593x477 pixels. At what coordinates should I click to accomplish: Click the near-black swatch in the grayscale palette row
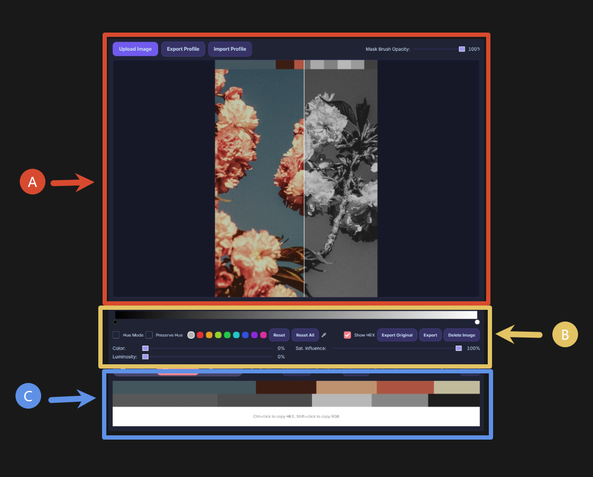(454, 400)
